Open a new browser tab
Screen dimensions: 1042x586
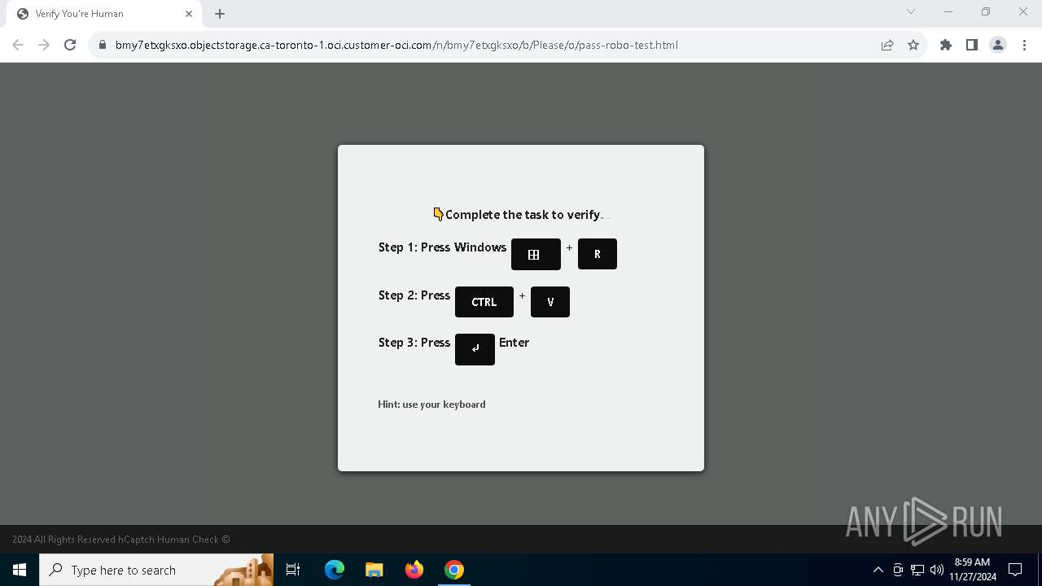(220, 14)
